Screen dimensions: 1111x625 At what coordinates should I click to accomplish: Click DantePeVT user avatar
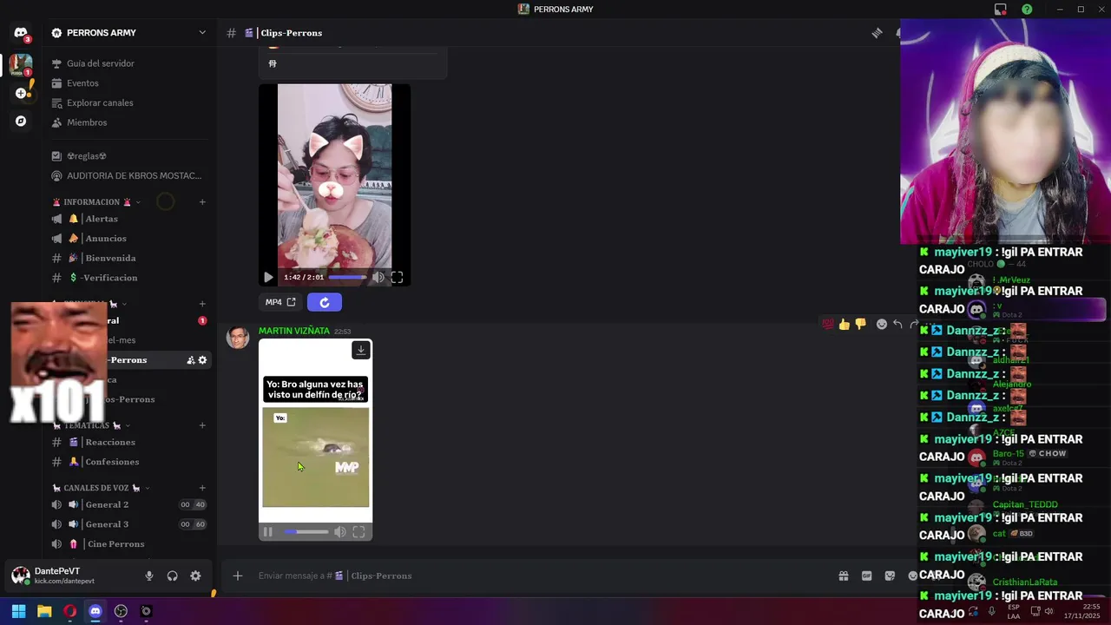20,576
